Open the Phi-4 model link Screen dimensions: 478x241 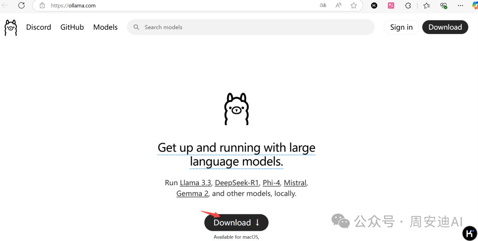click(271, 183)
